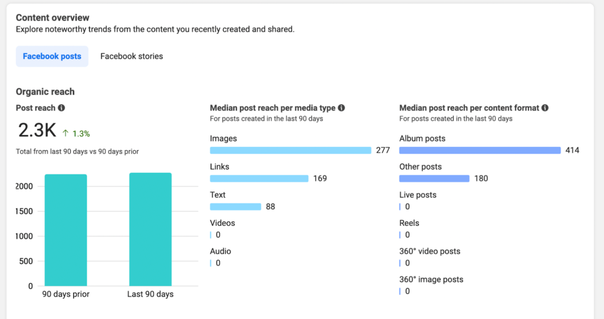Select the Images reach bar

click(x=290, y=150)
